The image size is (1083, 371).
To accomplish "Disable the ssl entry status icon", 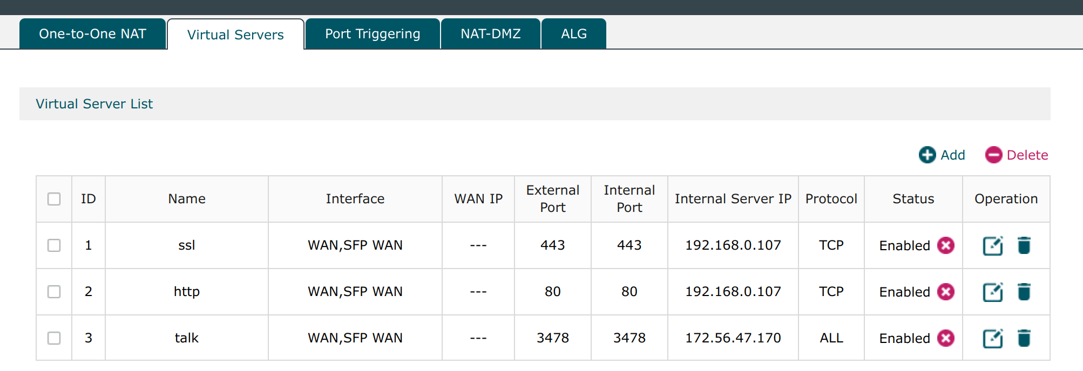I will tap(946, 245).
